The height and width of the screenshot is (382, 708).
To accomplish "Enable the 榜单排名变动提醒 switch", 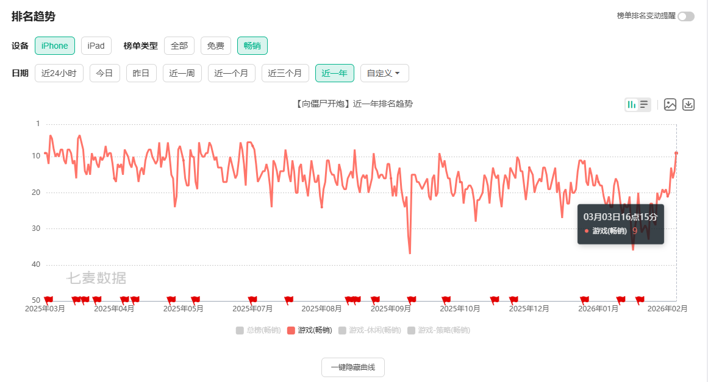I will point(687,17).
